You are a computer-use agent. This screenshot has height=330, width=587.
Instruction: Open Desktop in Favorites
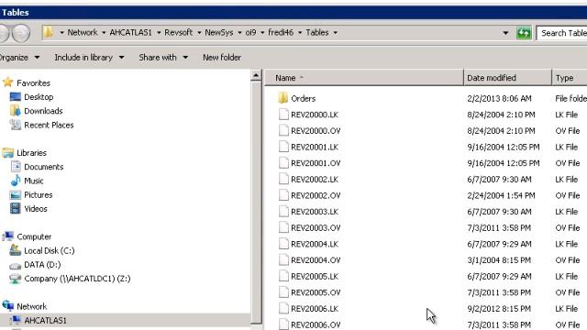point(39,97)
